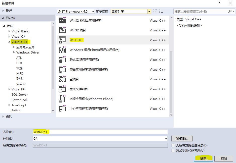The height and width of the screenshot is (163, 236).
Task: Switch to the small icons list view
Action: point(155,11)
